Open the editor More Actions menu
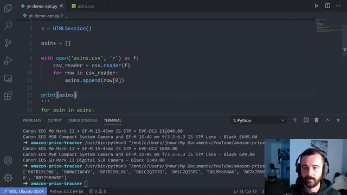This screenshot has height=195, width=347. tap(338, 6)
